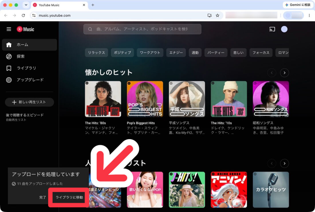Open The Hits: '80s playlist thumbnail

point(103,99)
